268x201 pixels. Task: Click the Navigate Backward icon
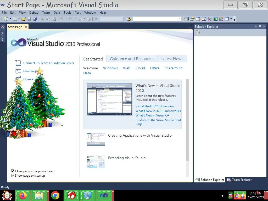(80, 19)
